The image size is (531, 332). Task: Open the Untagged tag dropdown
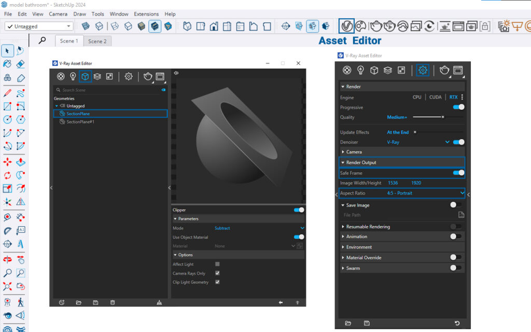click(x=39, y=26)
